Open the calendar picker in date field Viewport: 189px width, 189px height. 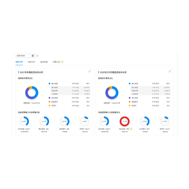click(x=32, y=56)
